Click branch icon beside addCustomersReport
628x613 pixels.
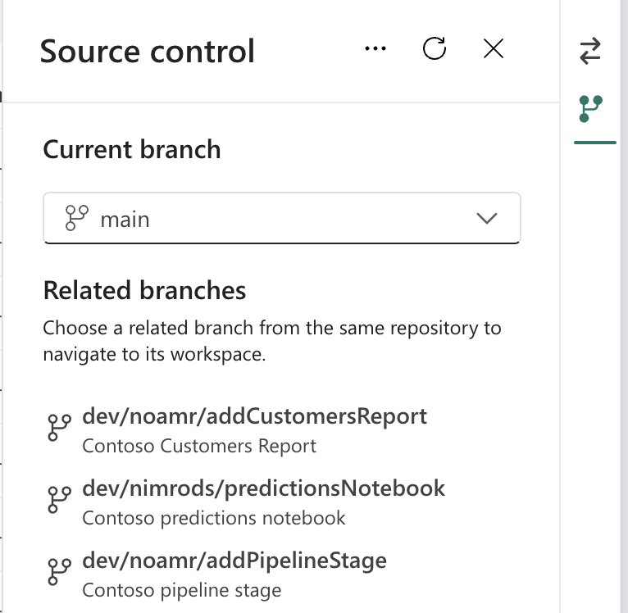(x=59, y=428)
